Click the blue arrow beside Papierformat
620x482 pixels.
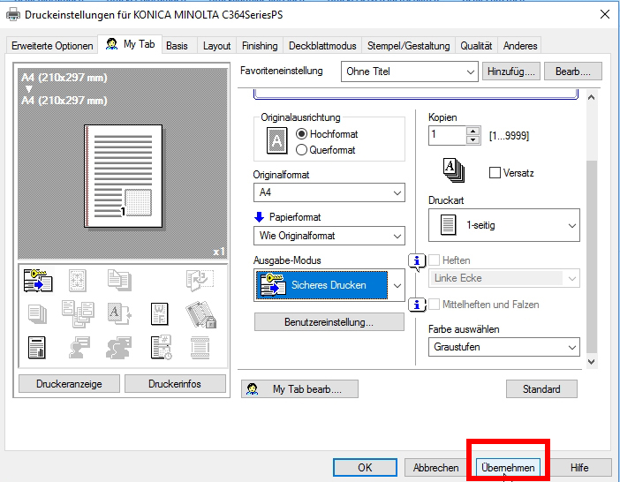coord(259,217)
